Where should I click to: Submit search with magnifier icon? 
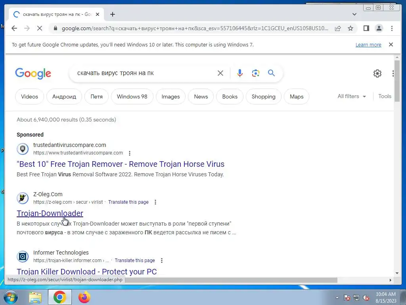[x=271, y=73]
